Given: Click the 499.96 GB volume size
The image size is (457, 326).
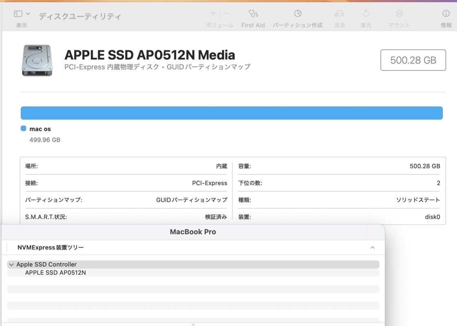Looking at the screenshot, I should pos(45,140).
